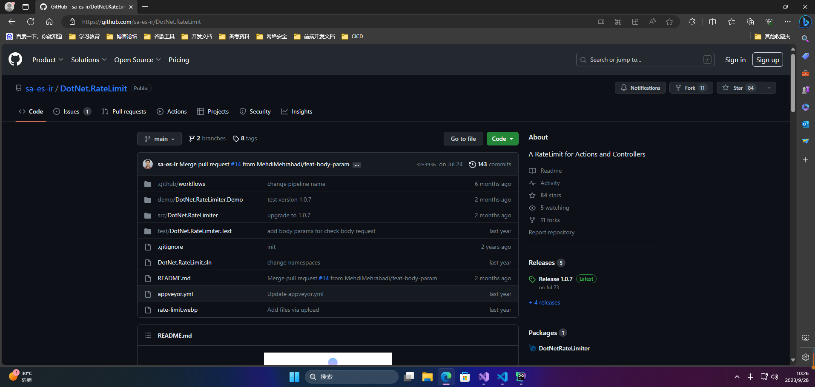Switch to the Pull requests tab
This screenshot has width=815, height=387.
(x=124, y=111)
